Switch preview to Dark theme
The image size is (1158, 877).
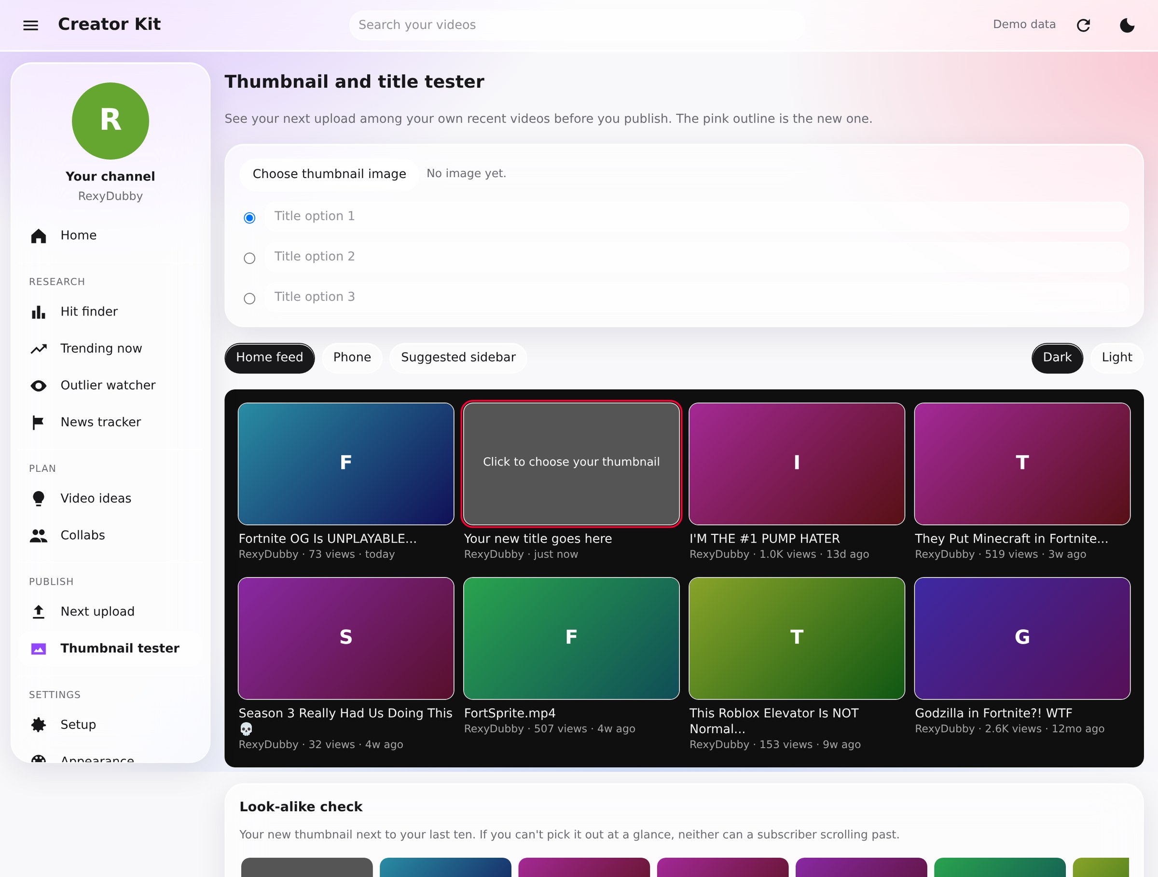pyautogui.click(x=1057, y=358)
